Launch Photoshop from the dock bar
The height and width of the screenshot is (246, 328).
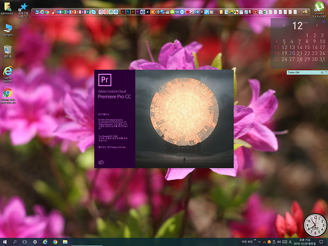click(x=128, y=12)
